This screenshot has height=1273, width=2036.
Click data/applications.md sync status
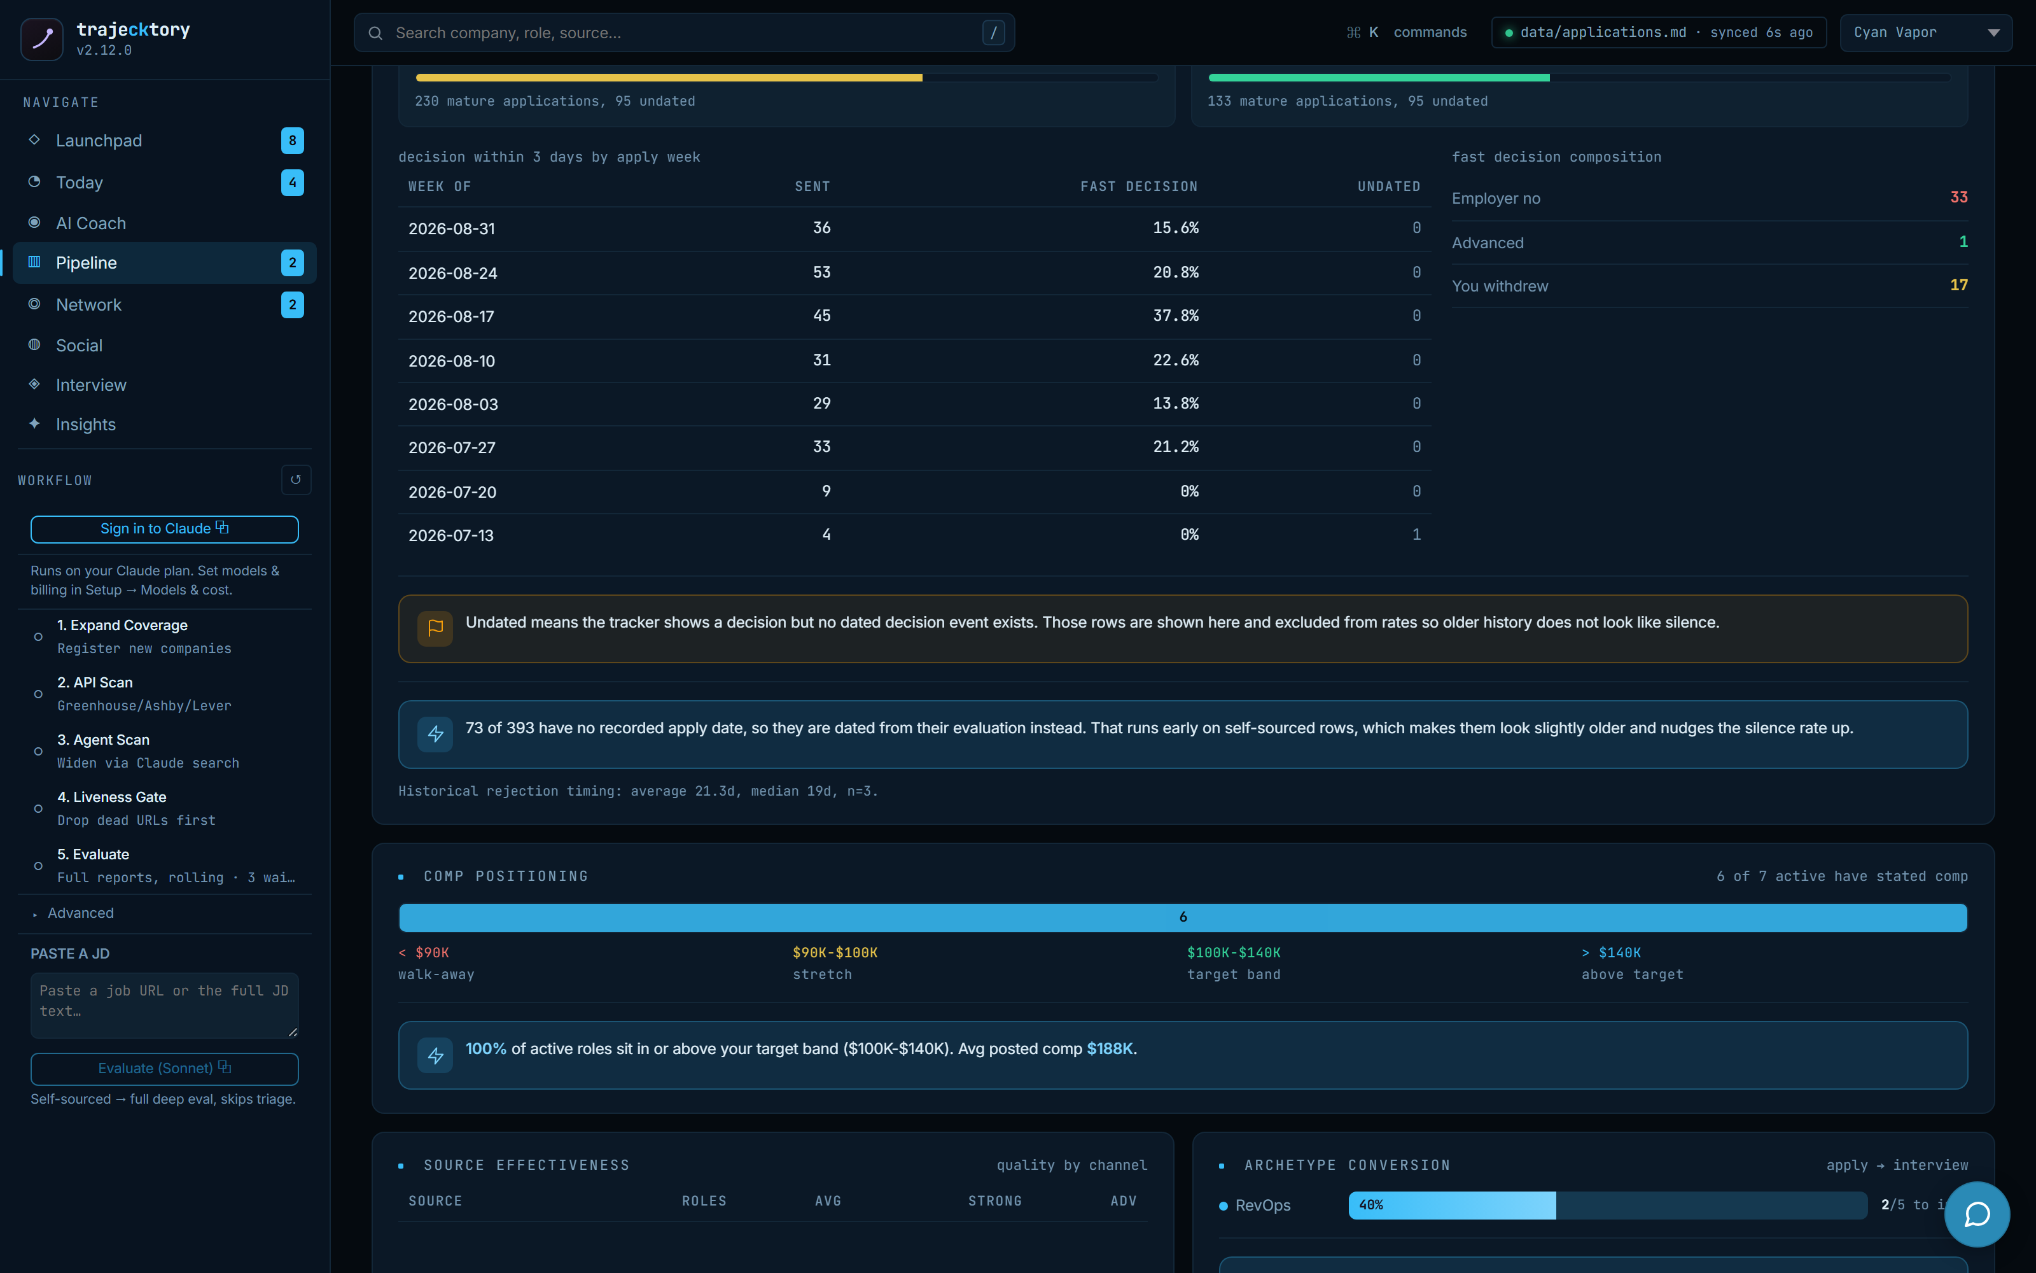point(1658,33)
